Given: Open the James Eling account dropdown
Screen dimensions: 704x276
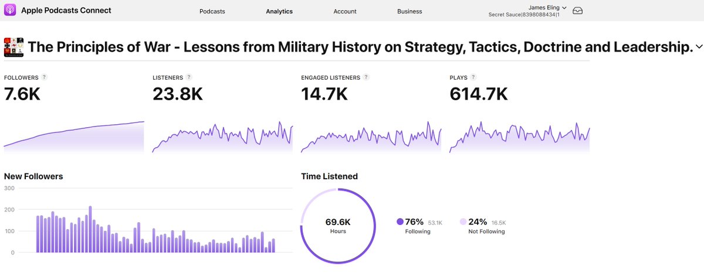Looking at the screenshot, I should [x=548, y=8].
